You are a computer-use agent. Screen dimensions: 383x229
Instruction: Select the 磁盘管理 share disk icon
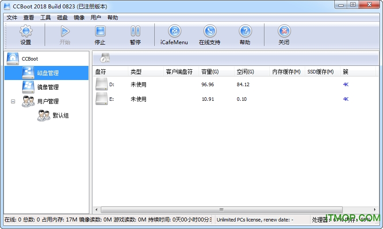point(28,73)
